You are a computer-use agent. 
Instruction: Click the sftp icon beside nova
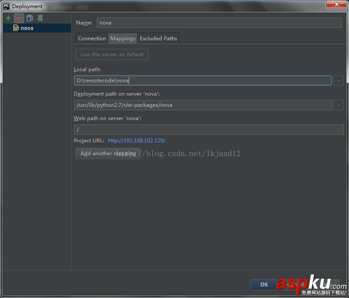click(15, 28)
